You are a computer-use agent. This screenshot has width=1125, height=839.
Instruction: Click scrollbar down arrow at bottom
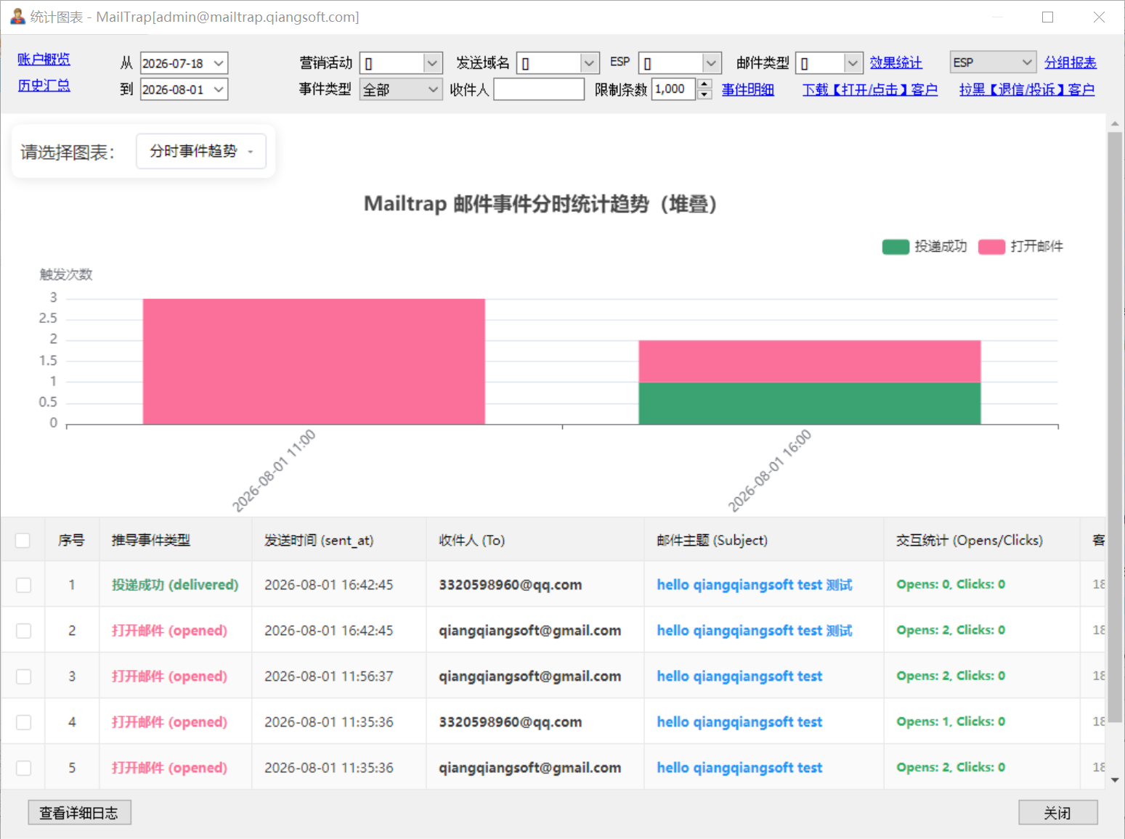(1115, 780)
